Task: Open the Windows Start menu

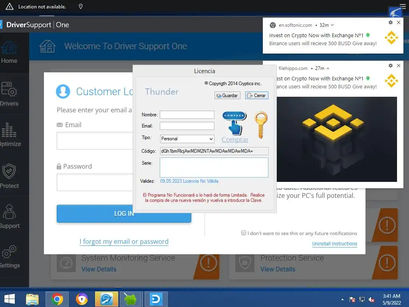Action: click(10, 299)
